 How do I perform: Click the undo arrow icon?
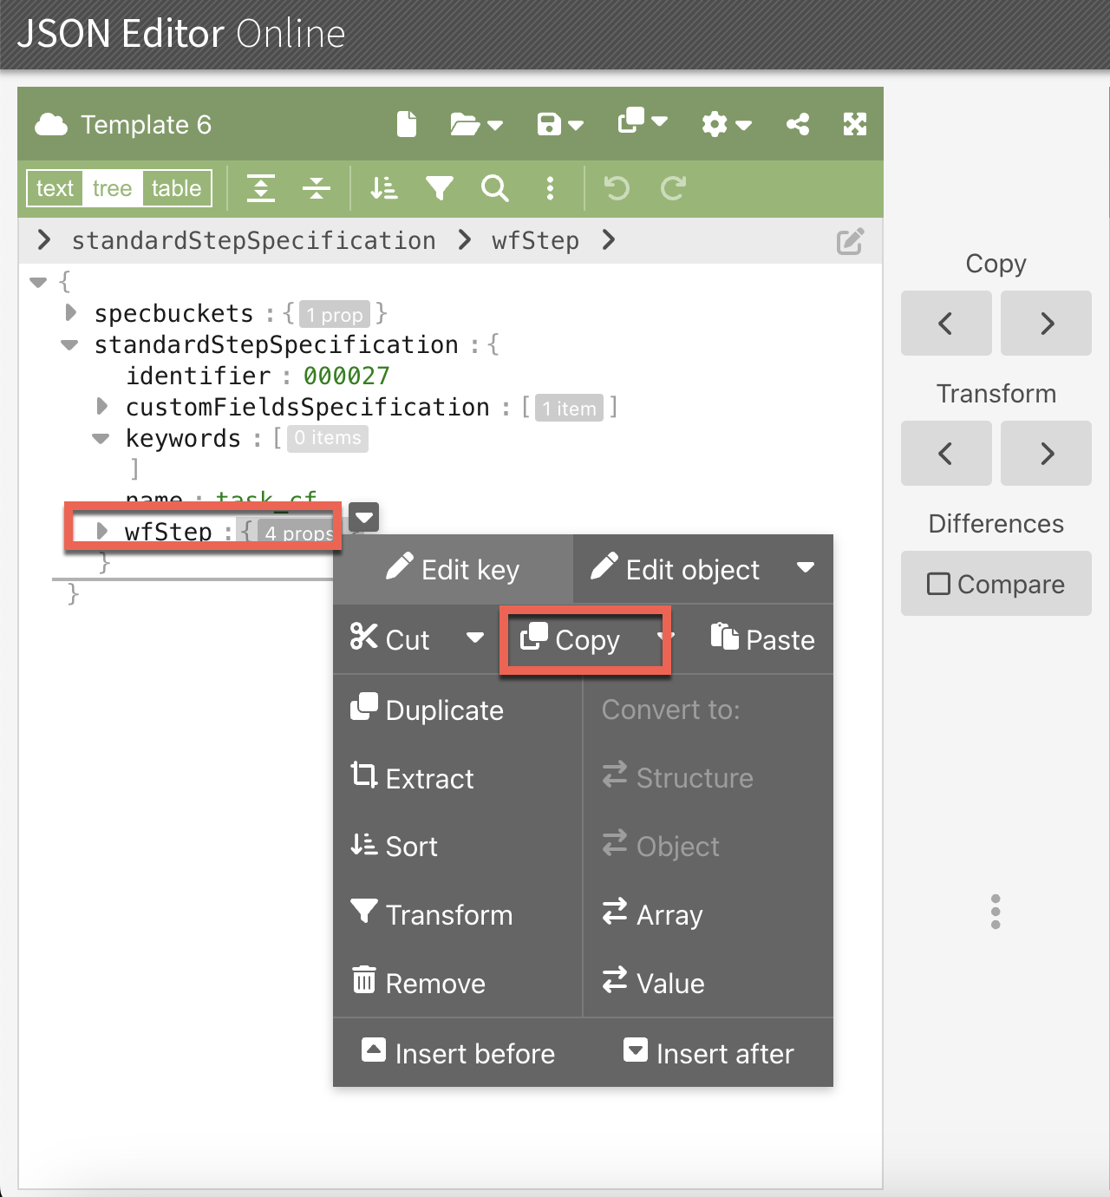point(617,188)
